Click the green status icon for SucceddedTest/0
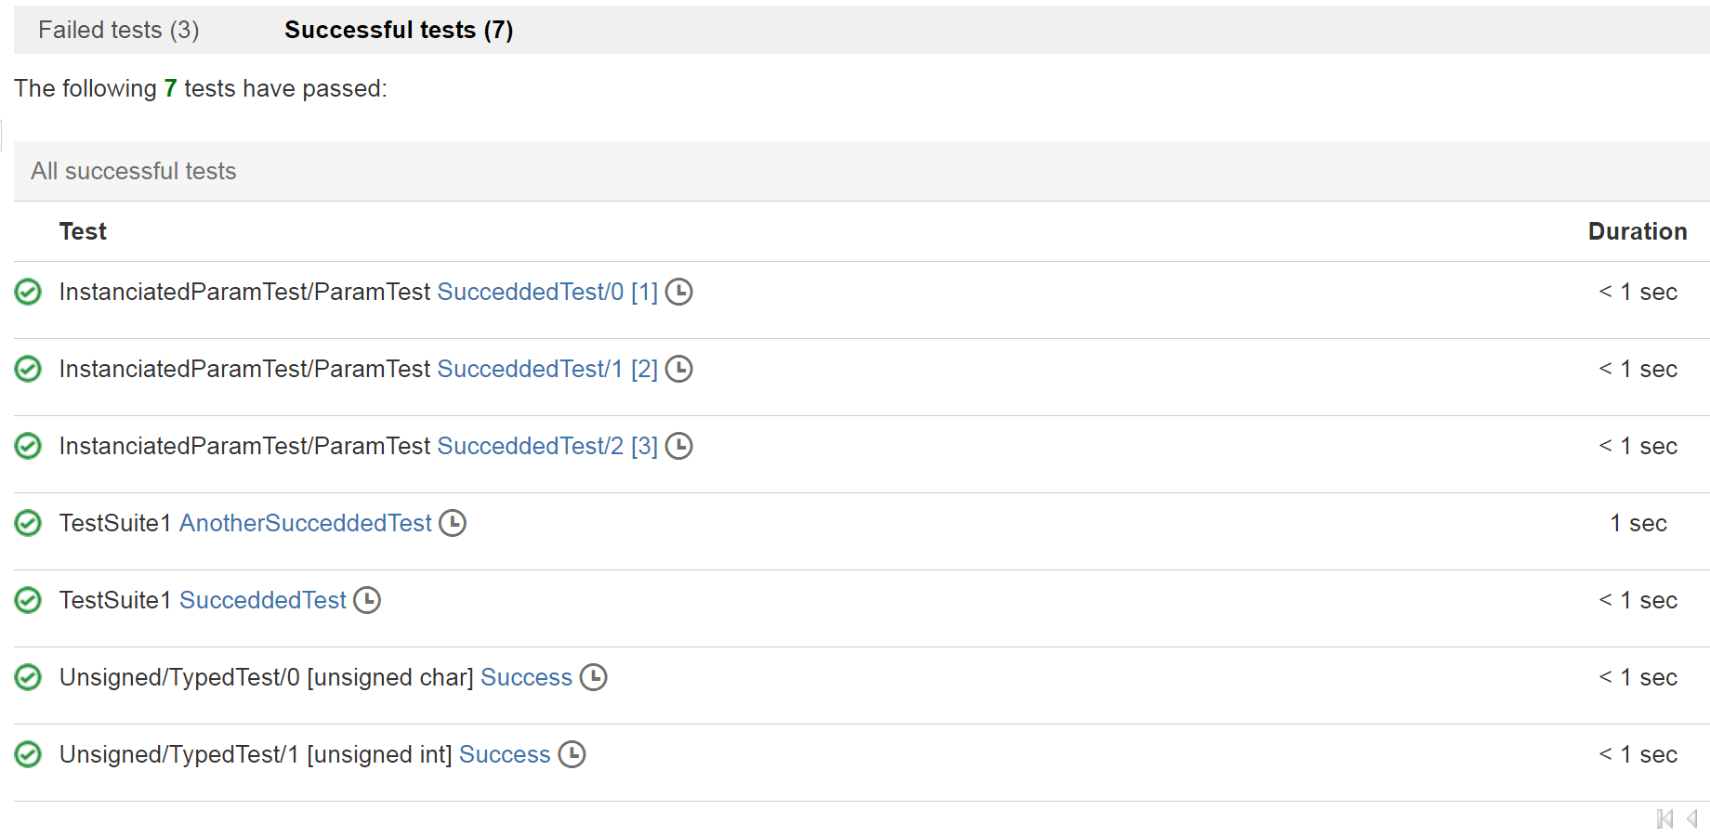 coord(29,292)
